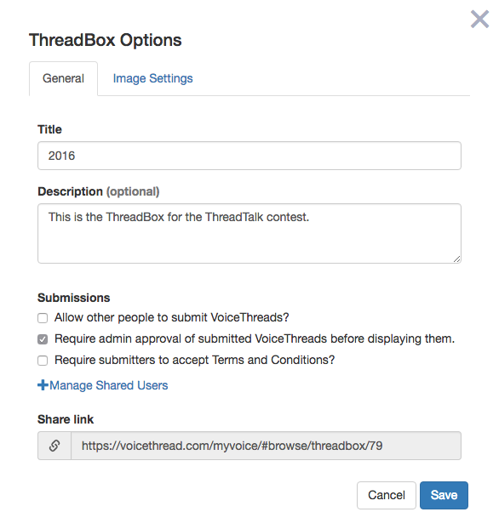
Task: Click the plus icon before Manage Shared Users
Action: coord(43,385)
